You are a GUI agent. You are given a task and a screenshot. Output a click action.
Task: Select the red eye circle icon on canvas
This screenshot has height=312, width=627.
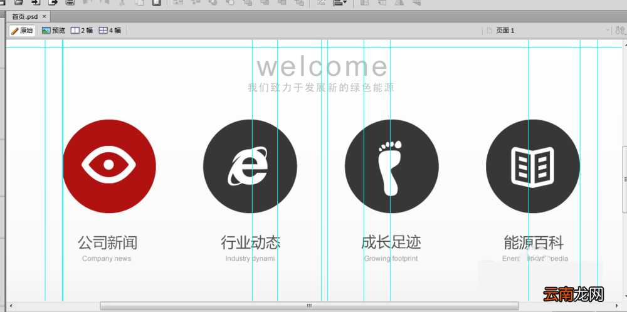109,166
